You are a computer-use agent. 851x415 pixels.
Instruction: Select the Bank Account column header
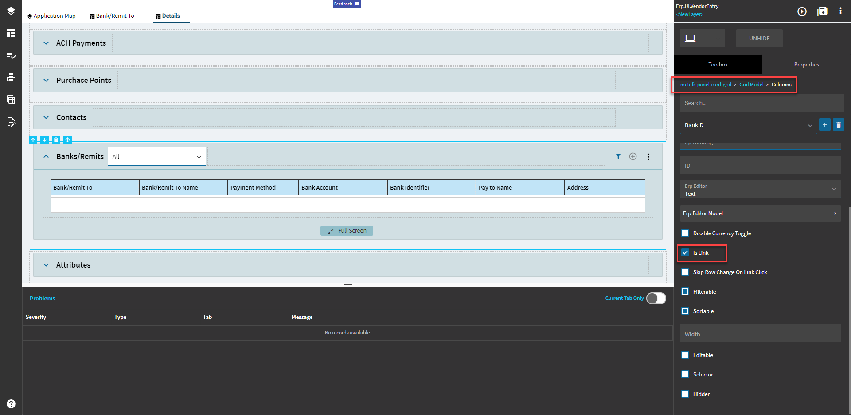[343, 187]
